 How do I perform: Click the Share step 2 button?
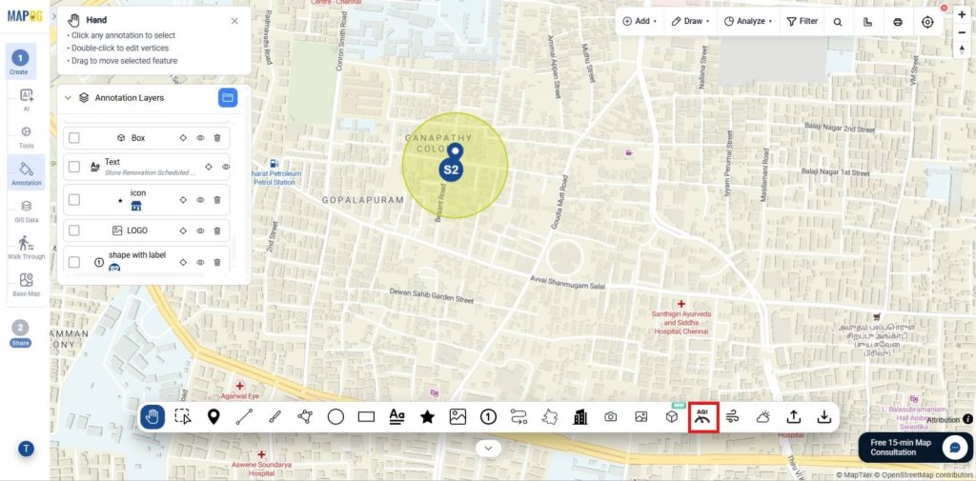[x=20, y=333]
